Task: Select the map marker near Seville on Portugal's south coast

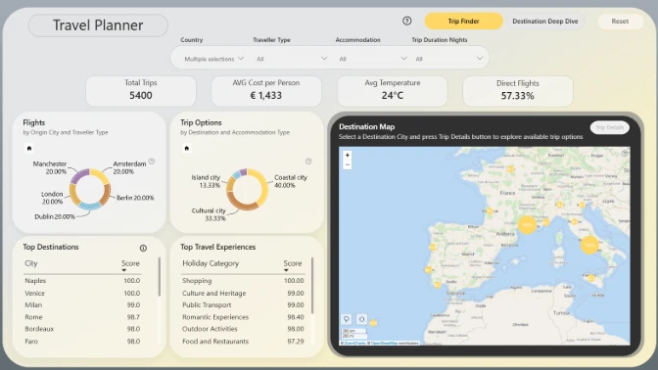Action: pos(438,285)
